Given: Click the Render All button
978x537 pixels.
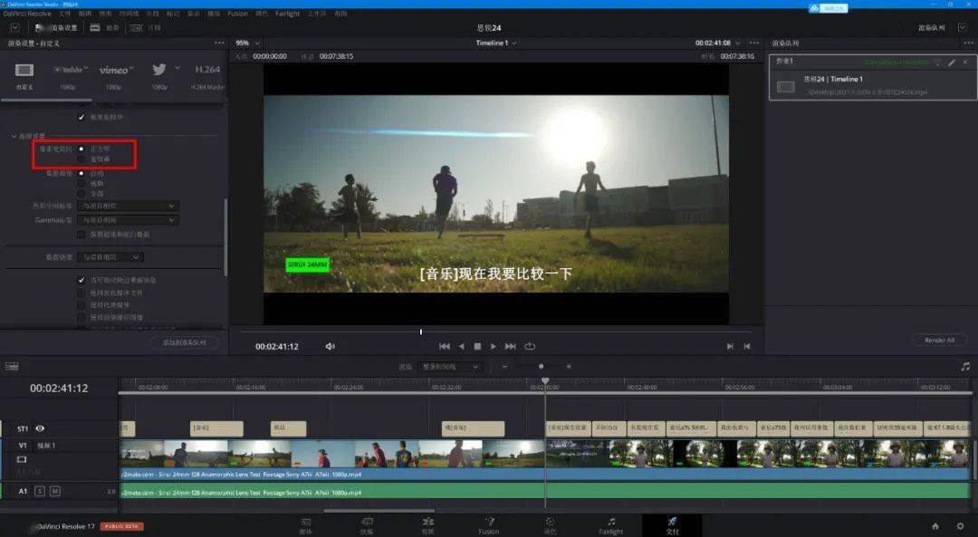Looking at the screenshot, I should (x=939, y=340).
